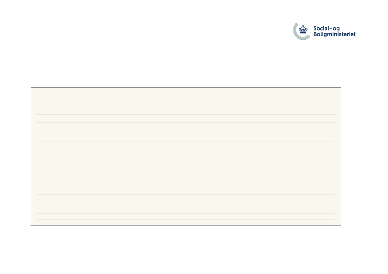Select the second empty table row

(x=185, y=108)
